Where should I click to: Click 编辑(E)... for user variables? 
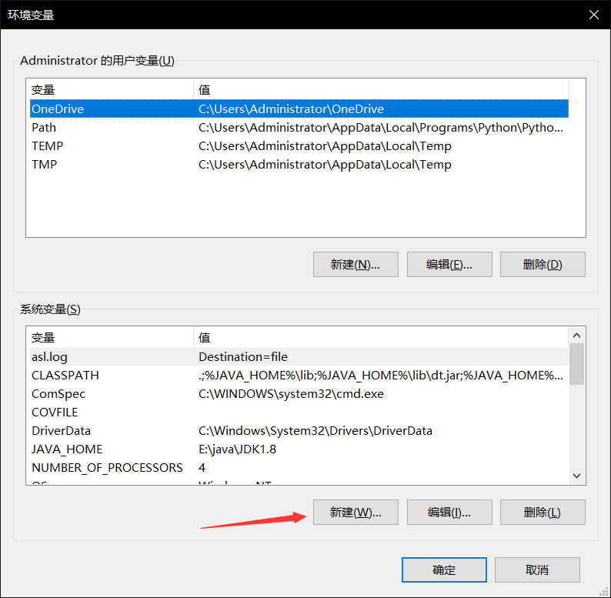pyautogui.click(x=449, y=264)
